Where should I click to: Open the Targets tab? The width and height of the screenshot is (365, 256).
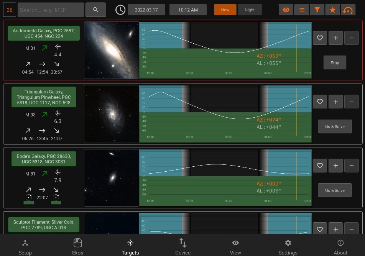point(130,247)
